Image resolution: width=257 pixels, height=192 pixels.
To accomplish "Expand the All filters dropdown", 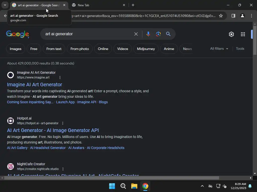I will click(219, 48).
